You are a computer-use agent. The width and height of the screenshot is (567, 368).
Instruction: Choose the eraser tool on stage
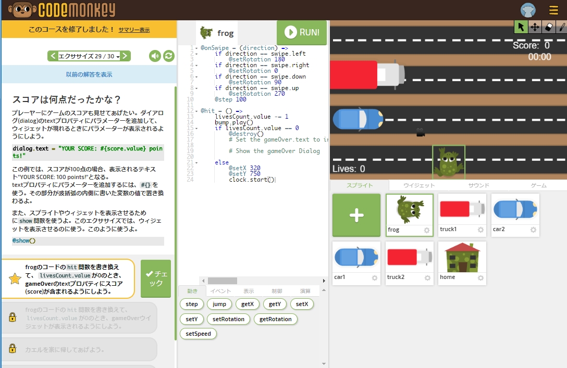click(x=549, y=27)
